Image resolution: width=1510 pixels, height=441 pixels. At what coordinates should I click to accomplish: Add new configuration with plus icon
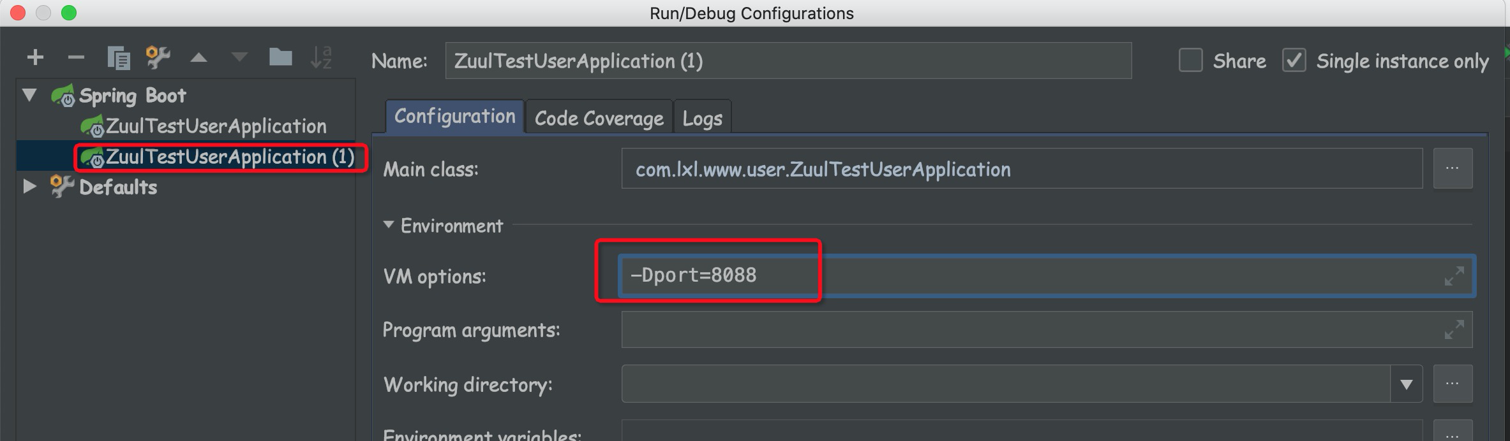coord(36,58)
